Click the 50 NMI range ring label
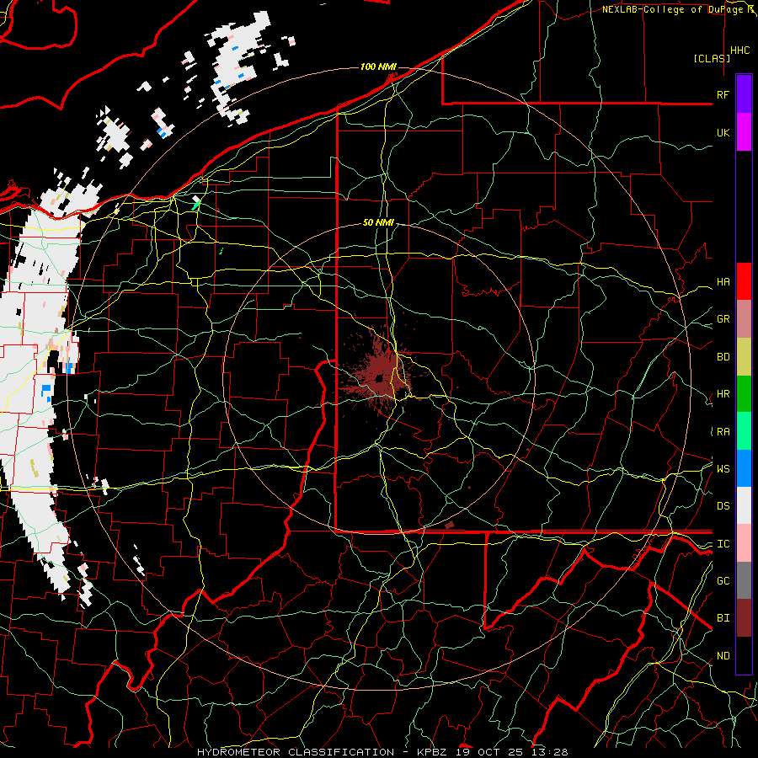The height and width of the screenshot is (758, 758). [378, 222]
